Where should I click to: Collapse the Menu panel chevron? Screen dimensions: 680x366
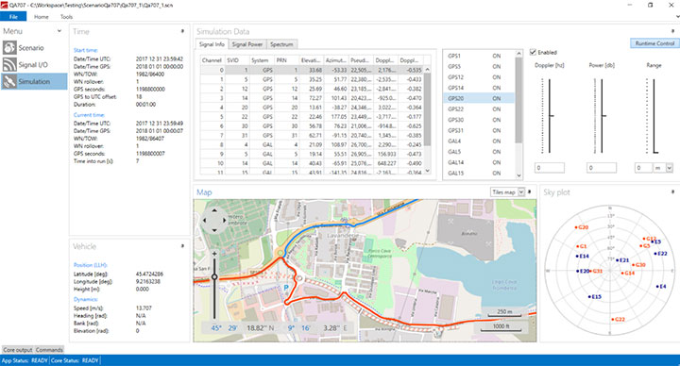59,31
